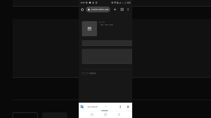211x118 pixels.
Task: Tap the outlined button under the form
Action: click(85, 73)
